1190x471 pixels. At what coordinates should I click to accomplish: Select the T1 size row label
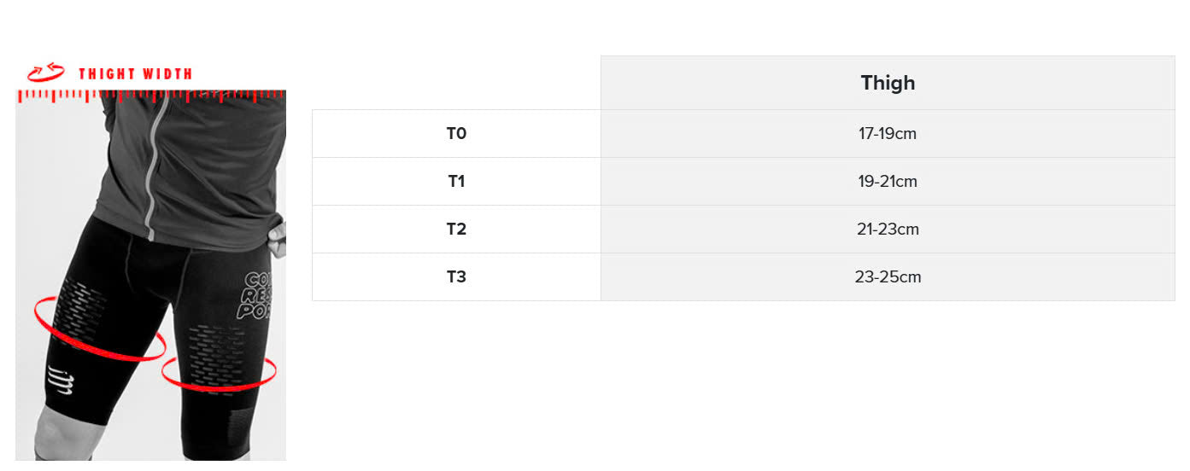click(456, 182)
